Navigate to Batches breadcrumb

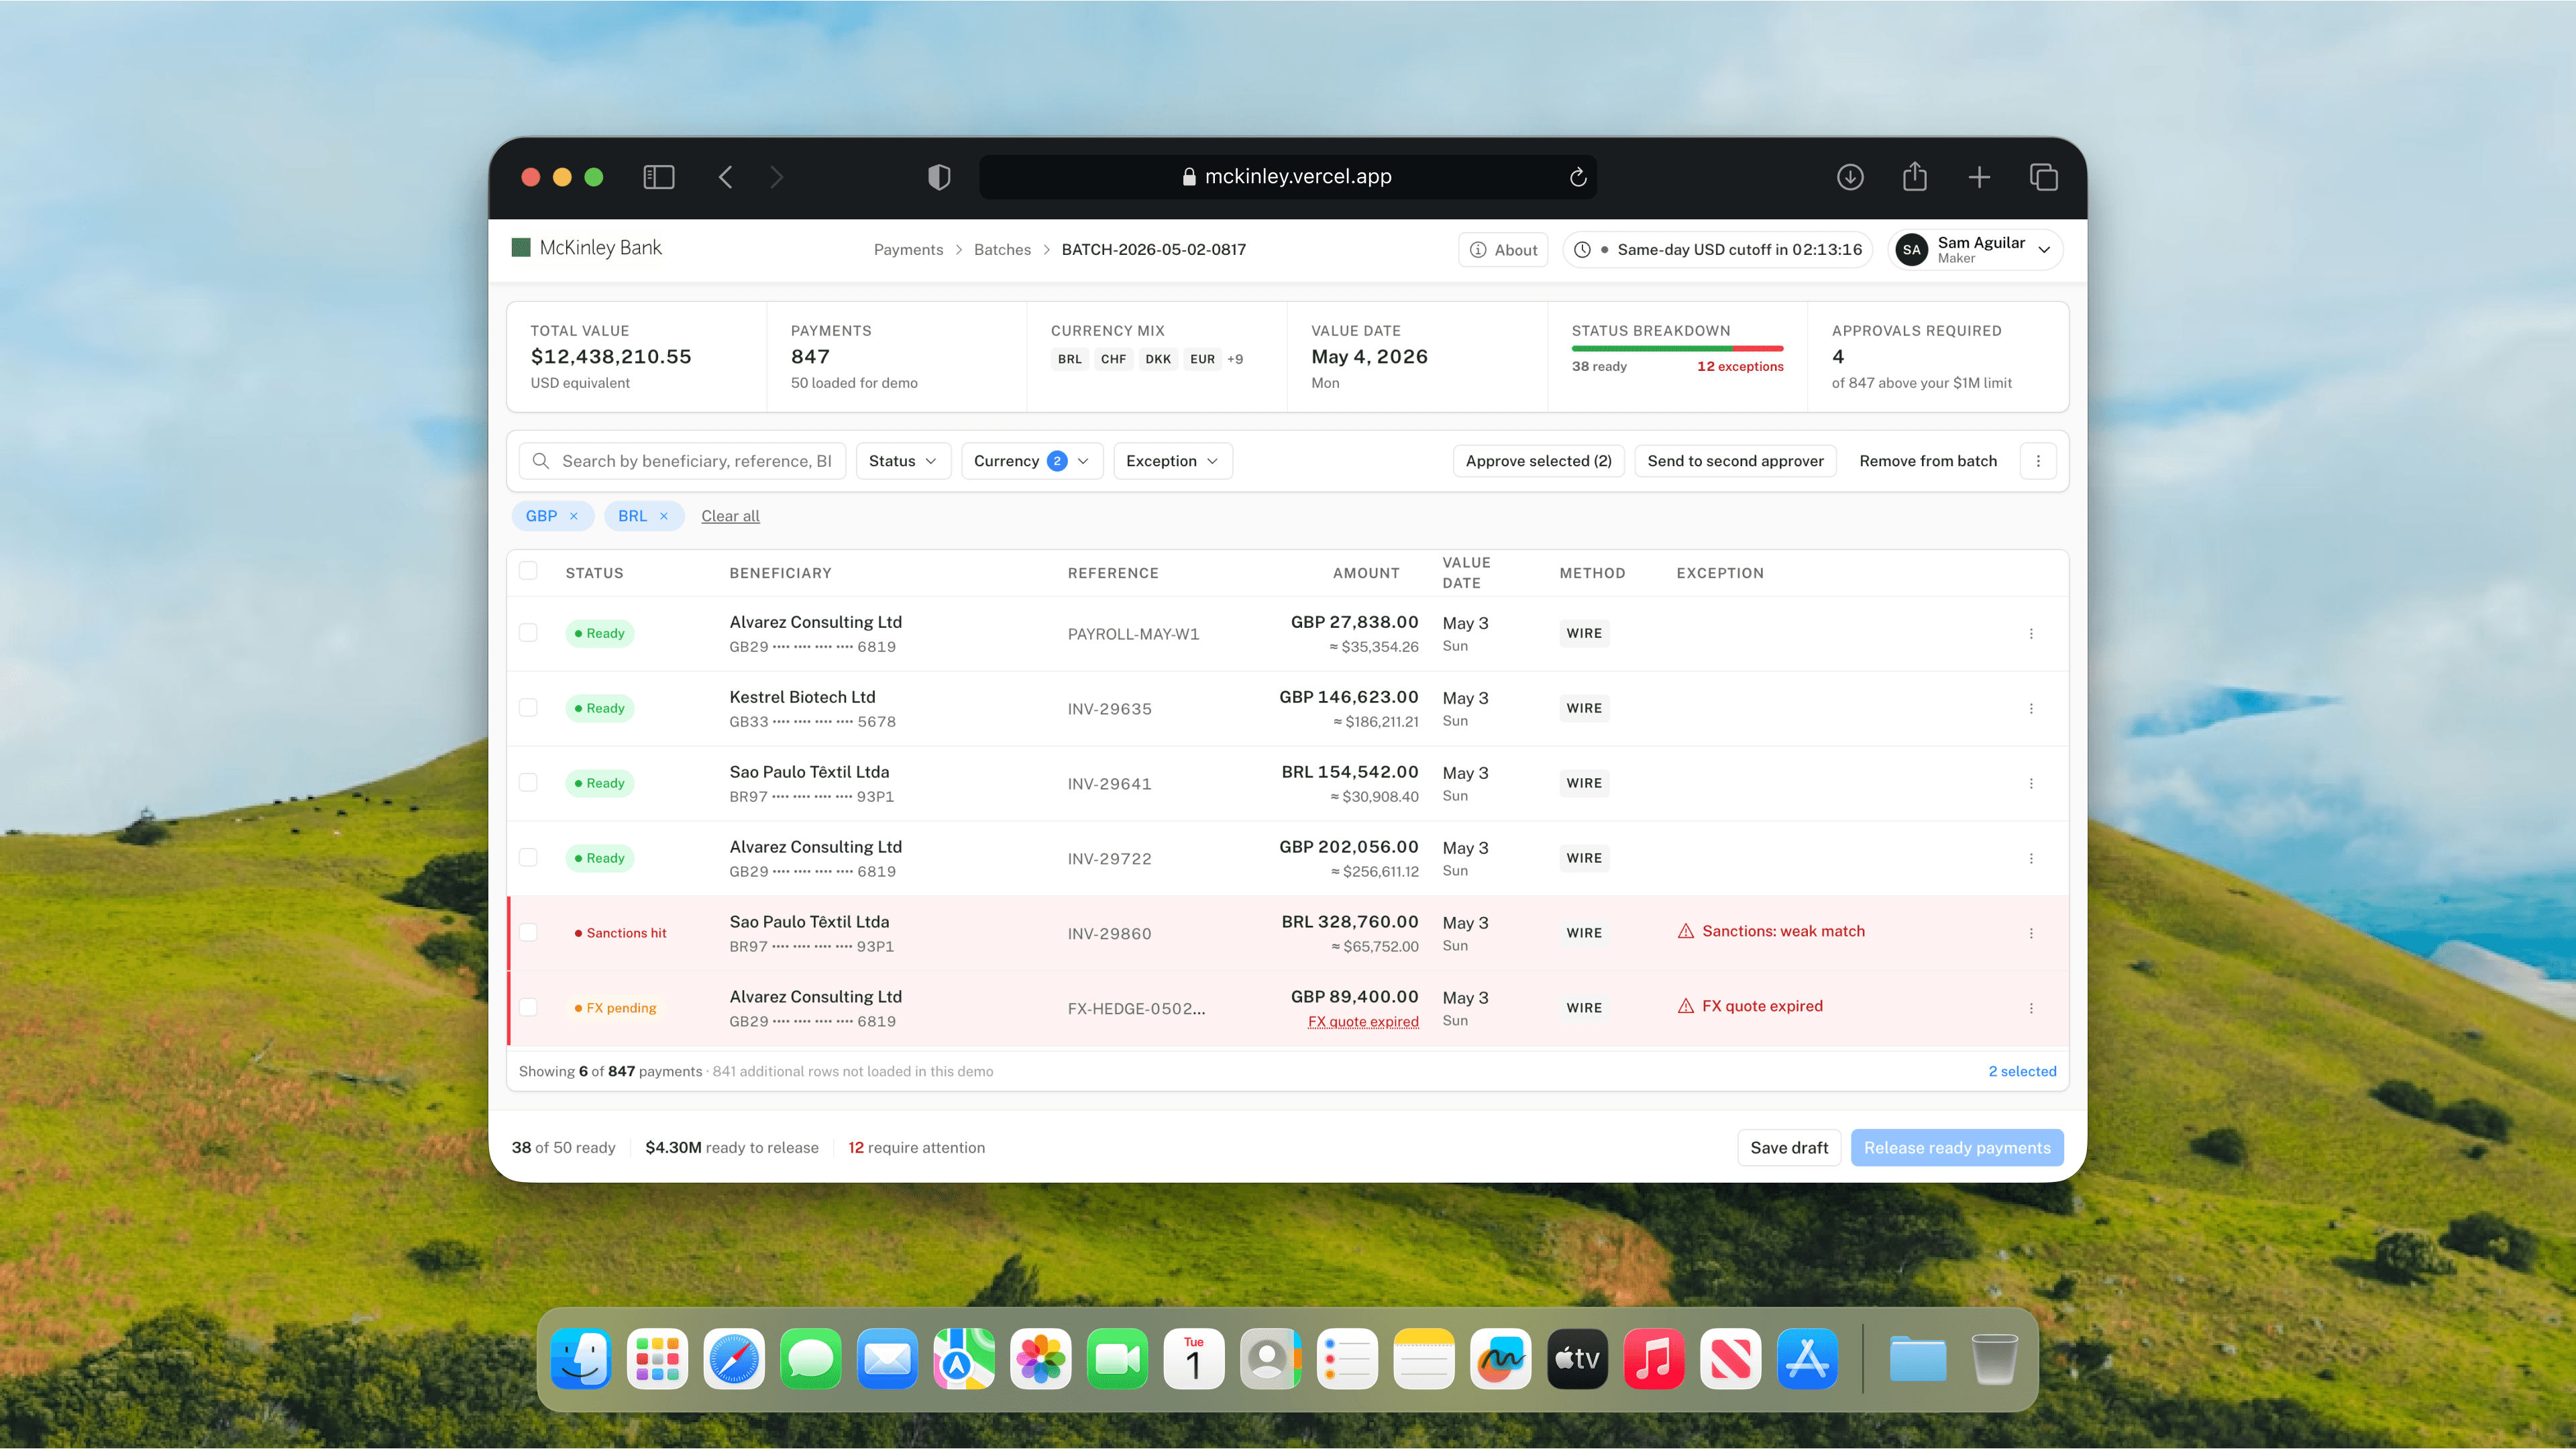[1002, 250]
